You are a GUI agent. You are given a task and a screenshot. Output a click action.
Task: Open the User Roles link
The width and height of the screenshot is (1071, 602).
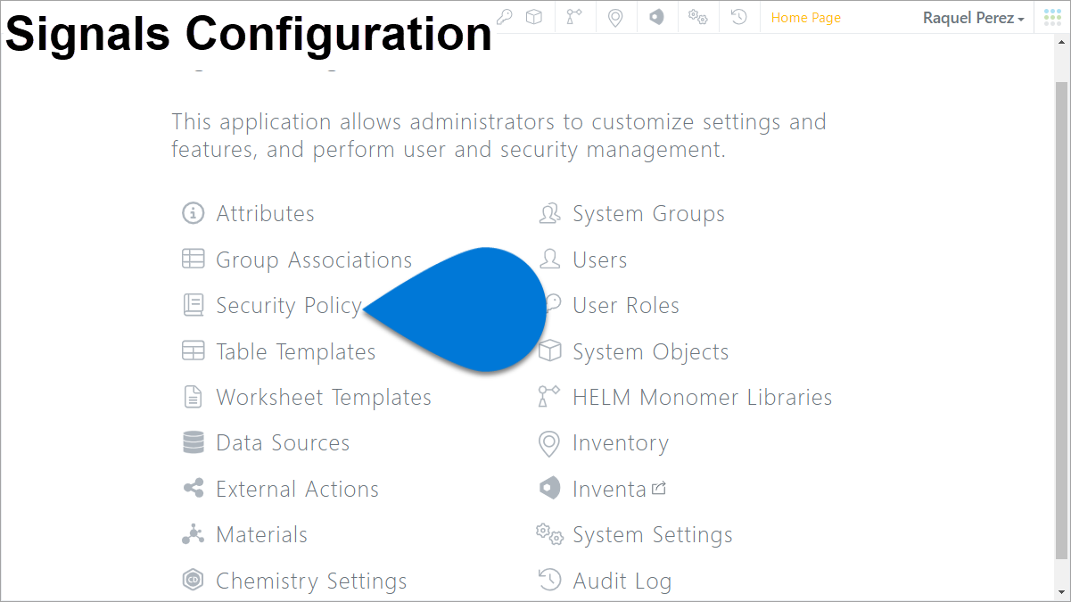click(626, 306)
